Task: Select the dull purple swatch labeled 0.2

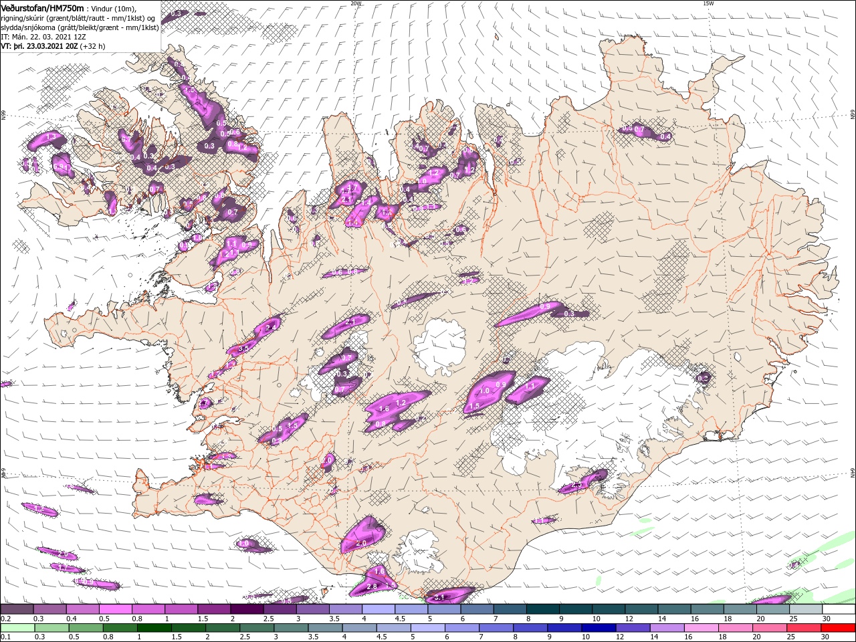Action: [17, 609]
